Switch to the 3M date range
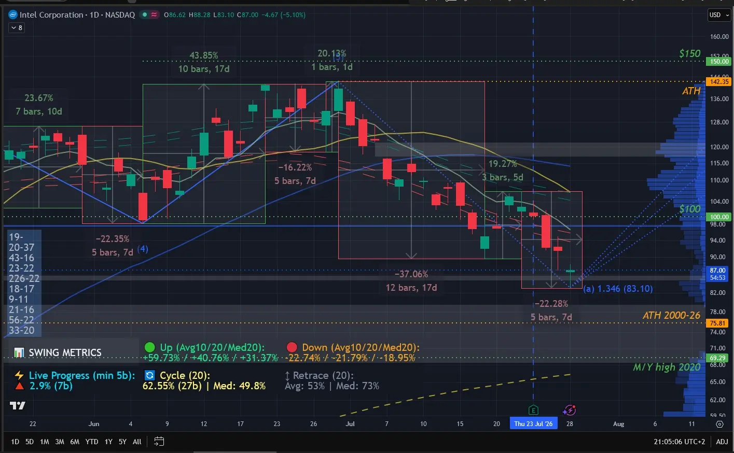The width and height of the screenshot is (734, 453). click(x=60, y=442)
